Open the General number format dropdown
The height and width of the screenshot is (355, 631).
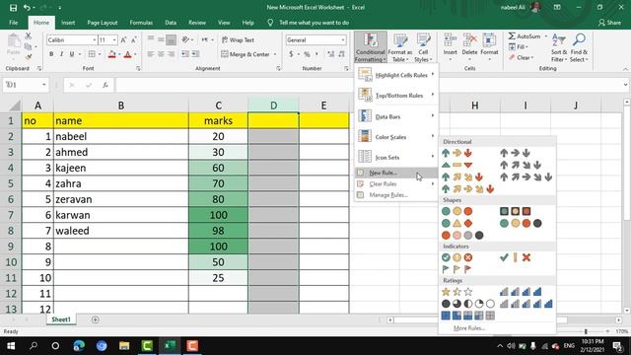point(343,39)
